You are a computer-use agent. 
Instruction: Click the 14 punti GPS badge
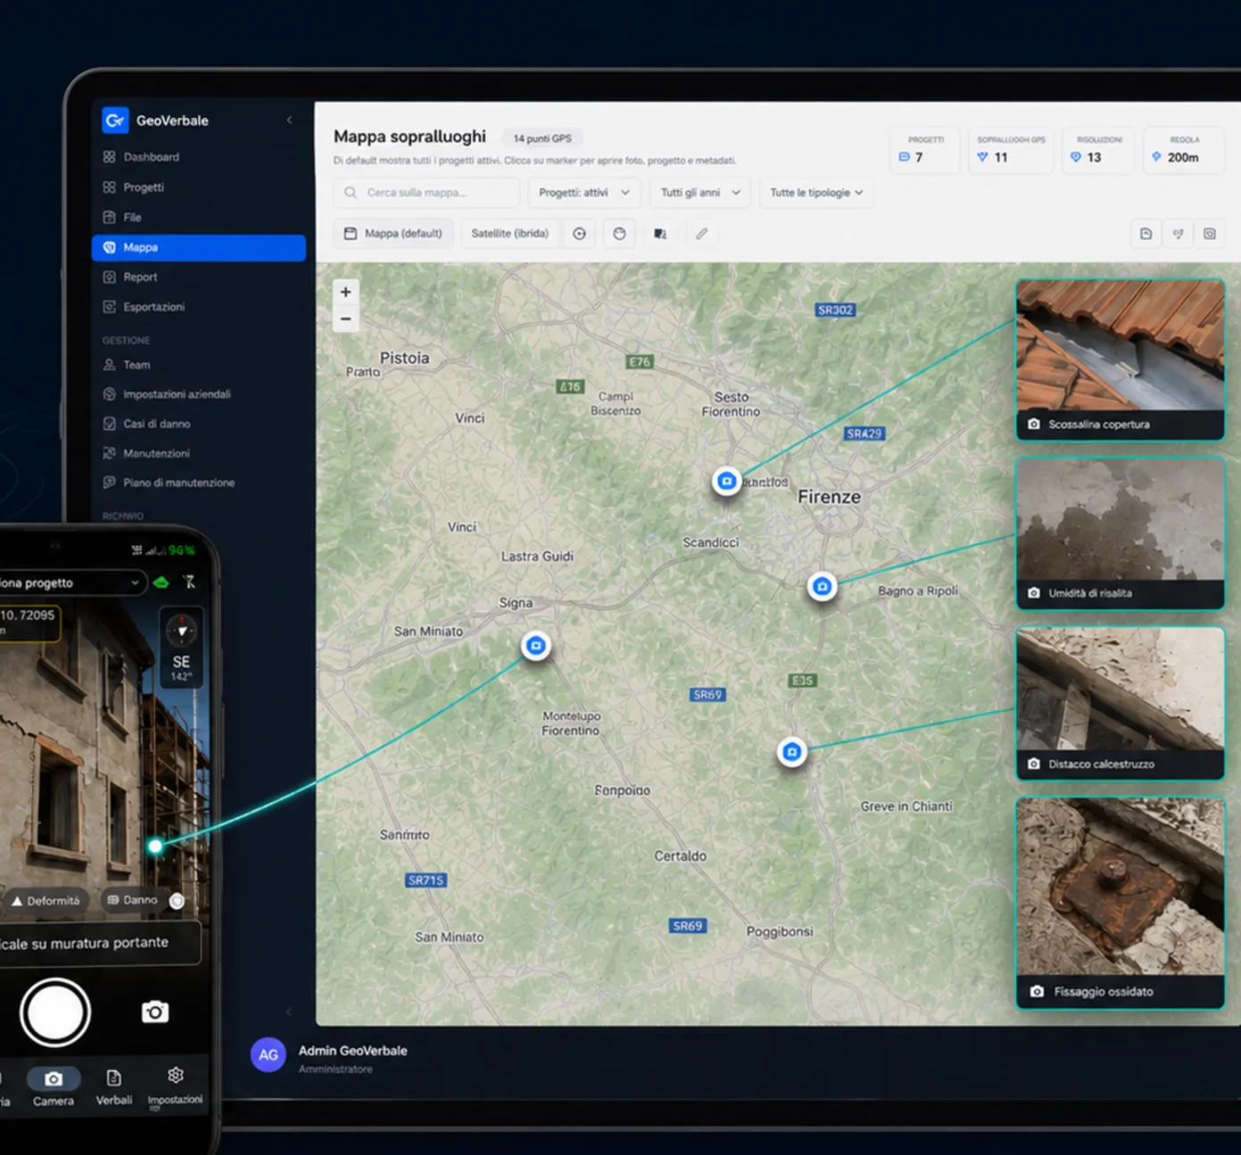(x=542, y=138)
